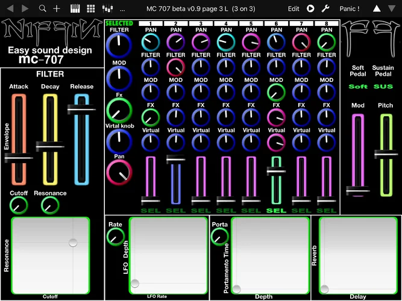Screen dimensions: 402x301
Task: Open the wrench settings icon
Action: [x=325, y=9]
